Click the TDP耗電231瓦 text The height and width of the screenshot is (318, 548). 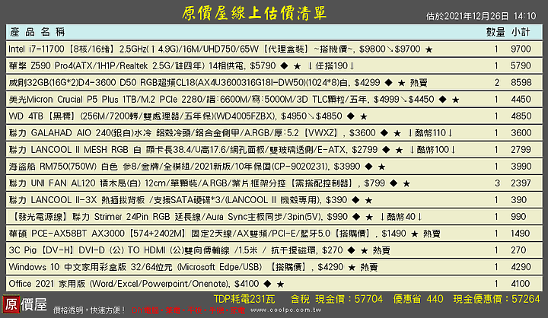[x=244, y=299]
